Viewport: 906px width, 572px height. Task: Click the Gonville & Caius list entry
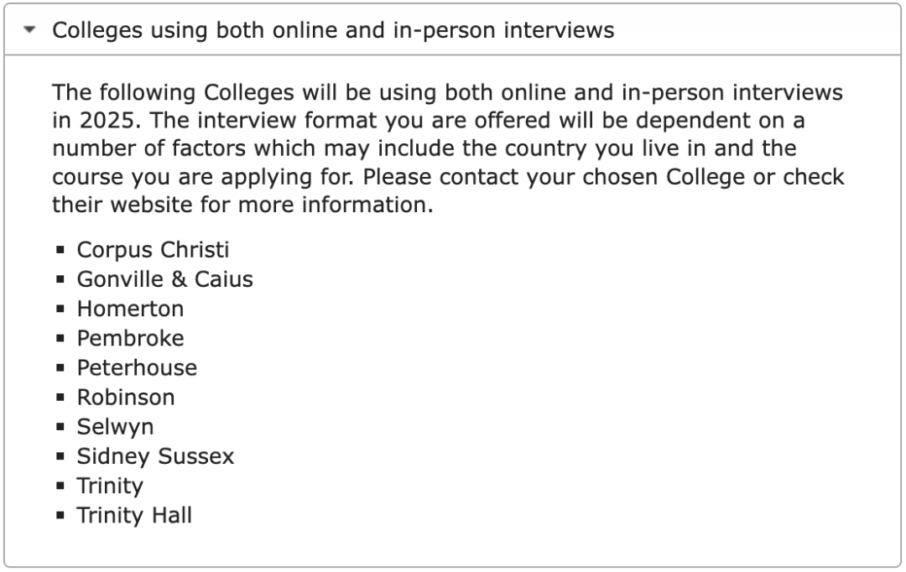164,279
